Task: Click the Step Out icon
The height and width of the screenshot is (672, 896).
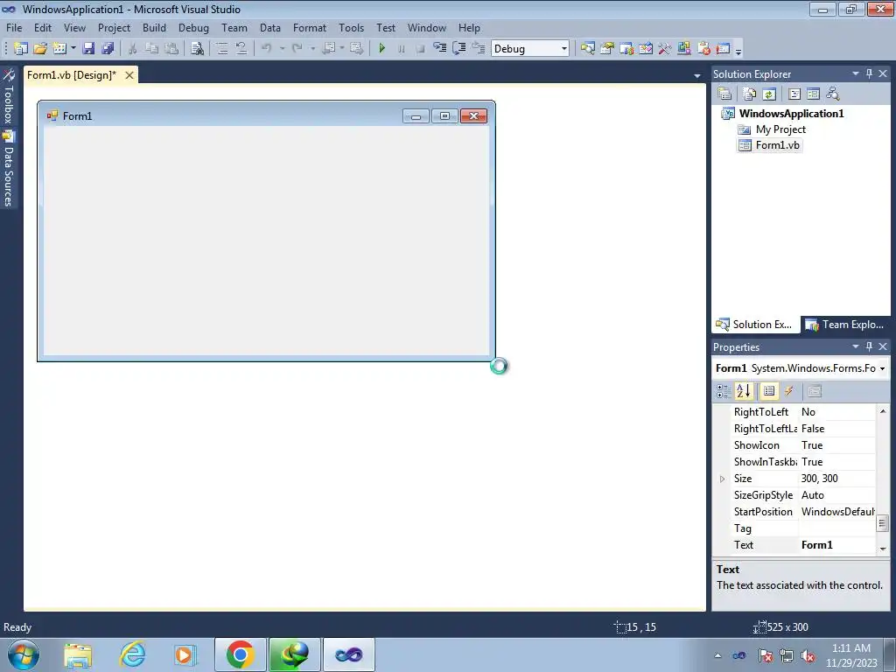Action: tap(479, 49)
